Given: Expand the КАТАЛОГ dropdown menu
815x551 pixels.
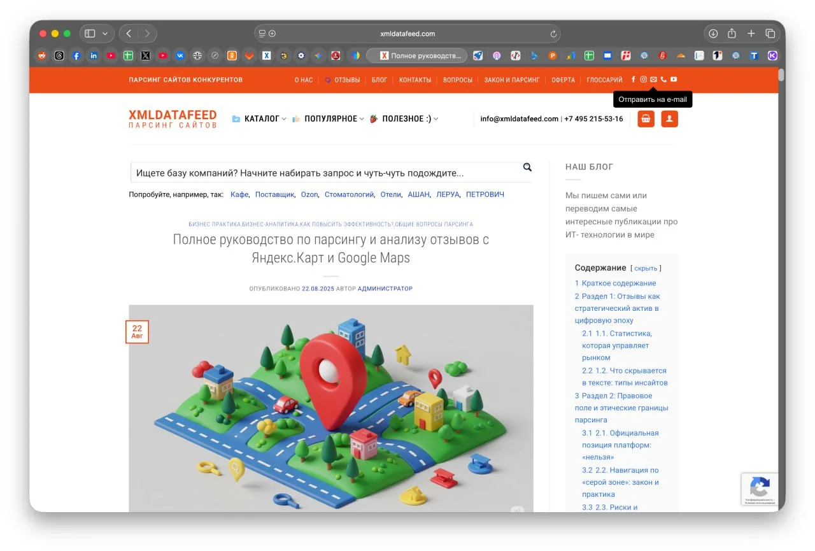Looking at the screenshot, I should click(262, 119).
